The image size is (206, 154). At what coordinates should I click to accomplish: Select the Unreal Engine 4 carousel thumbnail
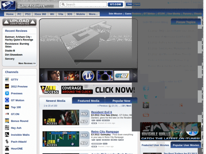coord(88,75)
